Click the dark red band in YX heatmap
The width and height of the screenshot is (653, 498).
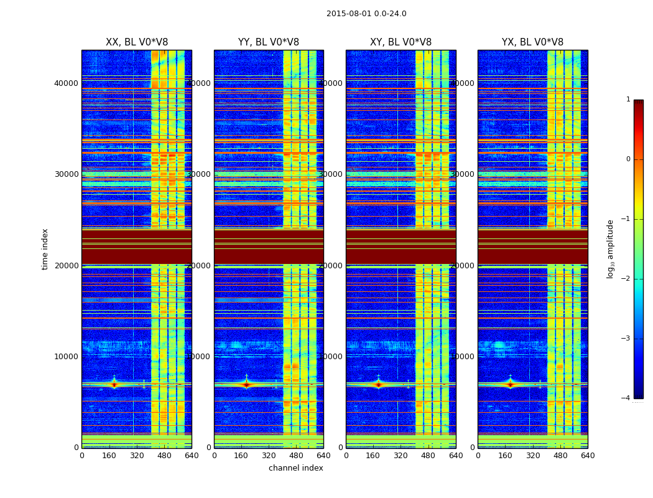532,247
